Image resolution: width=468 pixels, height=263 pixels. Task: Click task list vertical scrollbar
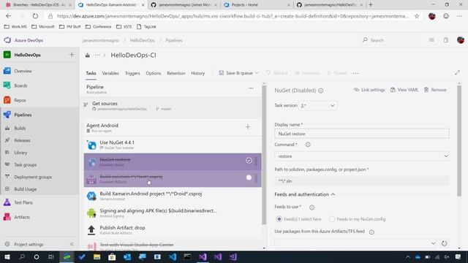(264, 155)
